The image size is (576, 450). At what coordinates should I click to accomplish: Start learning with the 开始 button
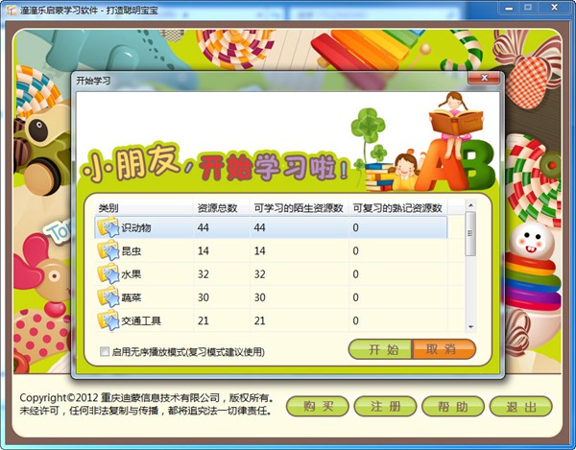coord(380,349)
